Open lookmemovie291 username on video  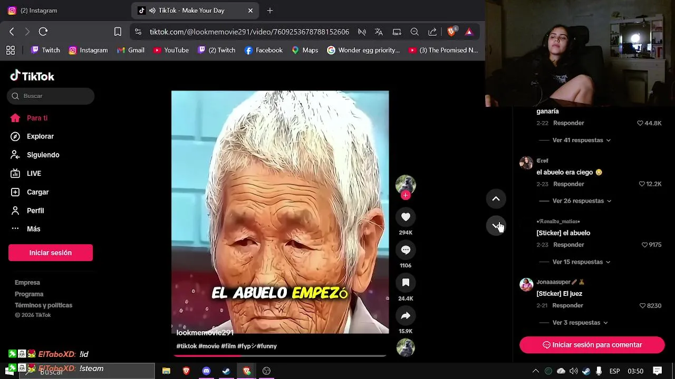tap(205, 333)
